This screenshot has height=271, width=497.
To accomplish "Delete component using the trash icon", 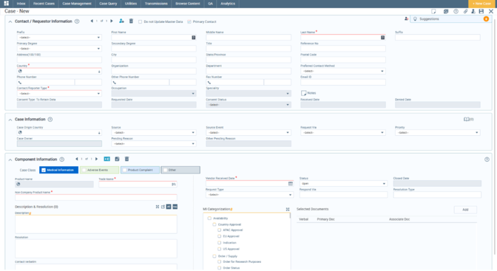I will coord(127,159).
